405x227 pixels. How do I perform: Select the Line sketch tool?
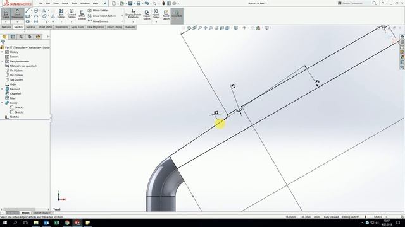pyautogui.click(x=28, y=11)
